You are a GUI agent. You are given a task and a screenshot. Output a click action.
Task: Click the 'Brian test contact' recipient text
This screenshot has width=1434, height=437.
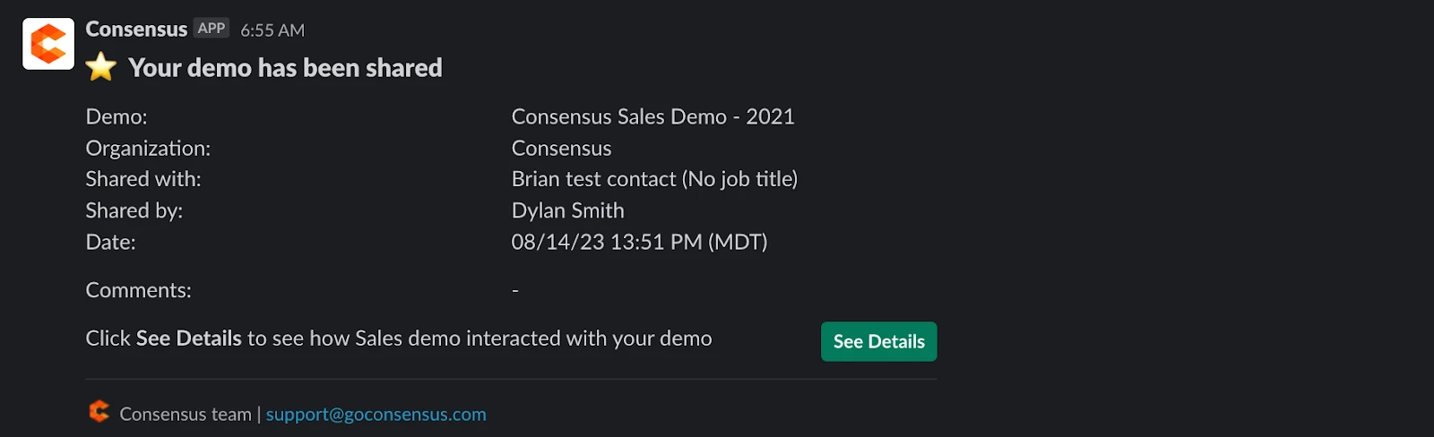tap(593, 179)
